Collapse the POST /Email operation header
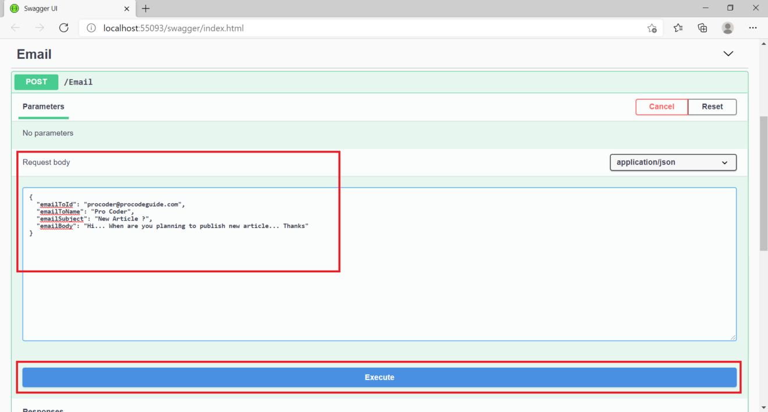This screenshot has width=768, height=412. click(x=349, y=82)
